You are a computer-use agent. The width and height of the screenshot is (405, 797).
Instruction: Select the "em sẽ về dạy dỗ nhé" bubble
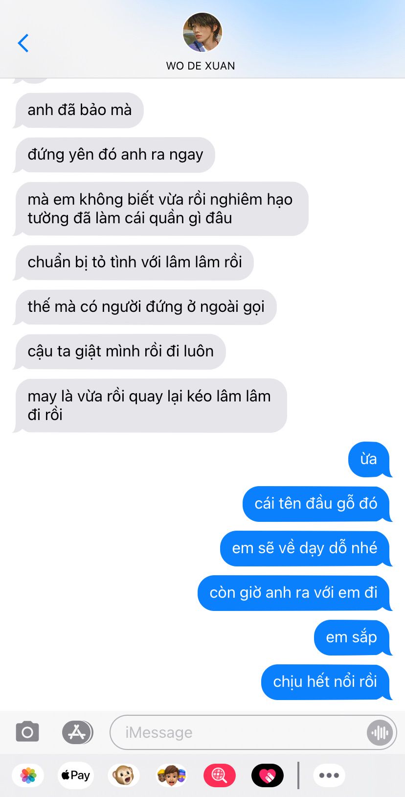tap(306, 548)
